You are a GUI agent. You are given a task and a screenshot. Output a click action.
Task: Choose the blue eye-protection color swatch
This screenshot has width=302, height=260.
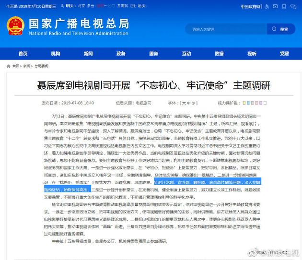pyautogui.click(x=248, y=103)
